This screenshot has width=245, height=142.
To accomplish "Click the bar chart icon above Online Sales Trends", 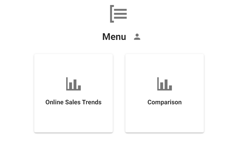I will [x=73, y=84].
